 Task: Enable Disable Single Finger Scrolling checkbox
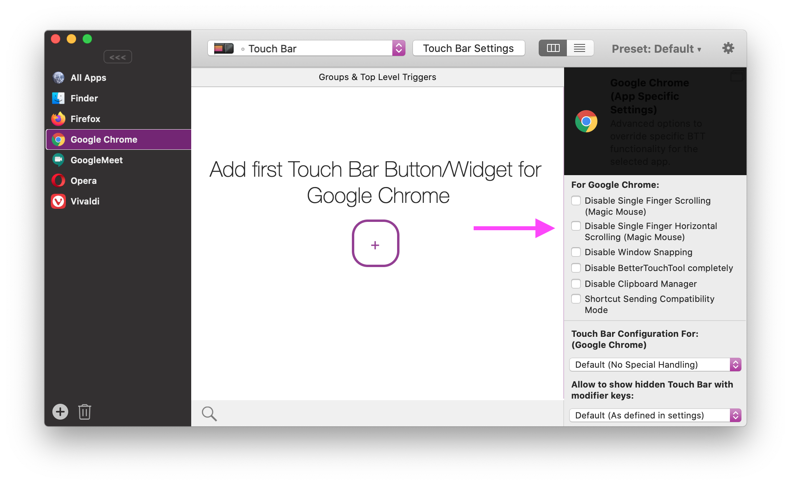pyautogui.click(x=576, y=200)
